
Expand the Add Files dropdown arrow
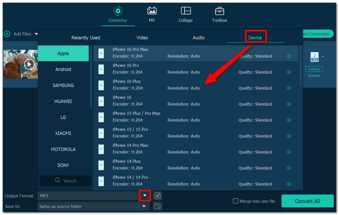click(36, 34)
